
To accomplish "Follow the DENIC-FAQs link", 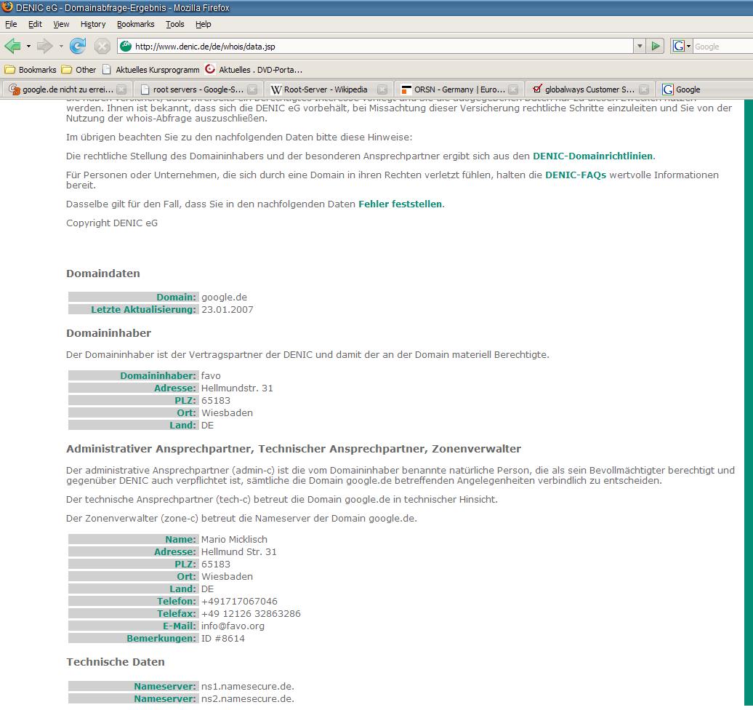I will tap(576, 175).
